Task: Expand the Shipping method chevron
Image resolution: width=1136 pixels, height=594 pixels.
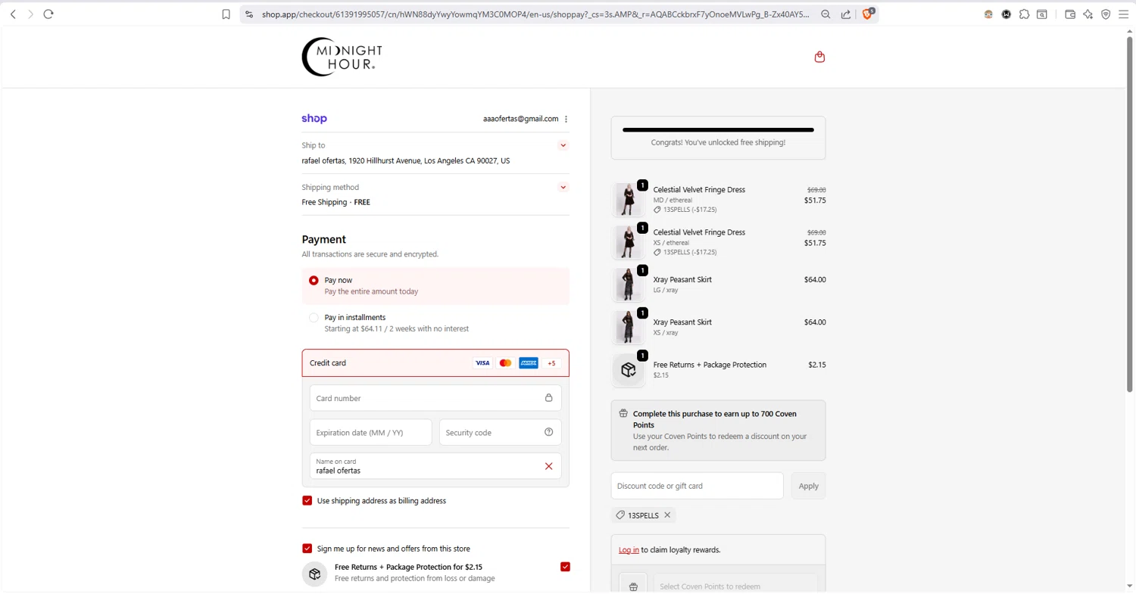Action: click(563, 187)
